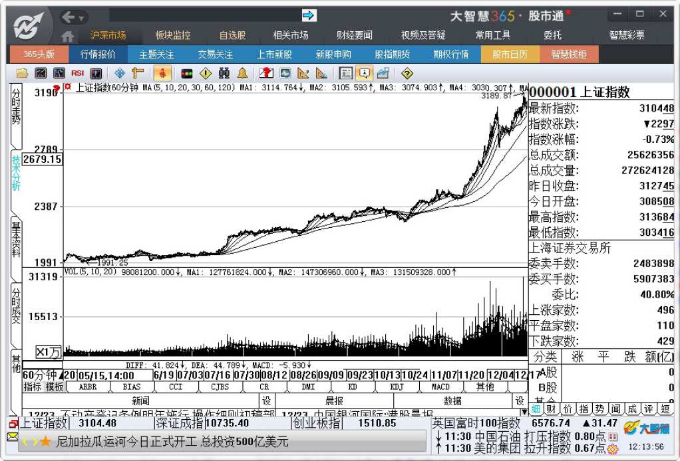This screenshot has height=461, width=680.
Task: Select the KDJ indicator tab
Action: tap(397, 387)
